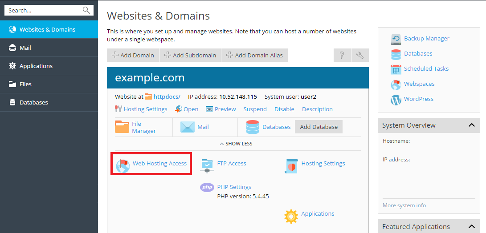Click the search magnifier icon
This screenshot has width=486, height=233.
[86, 10]
